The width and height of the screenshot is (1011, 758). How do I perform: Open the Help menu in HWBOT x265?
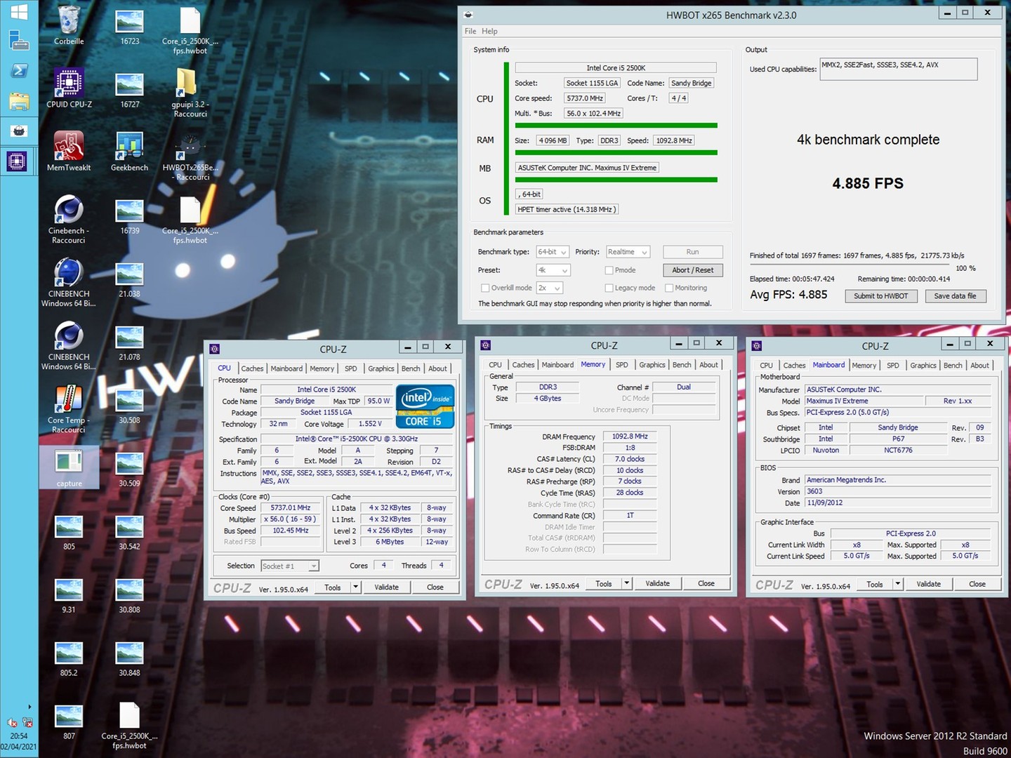point(489,31)
